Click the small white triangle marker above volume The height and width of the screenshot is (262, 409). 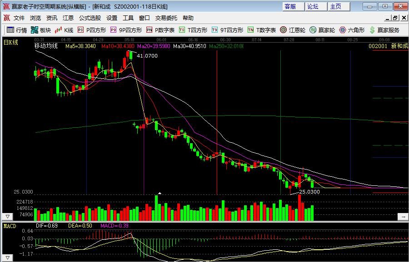pyautogui.click(x=160, y=193)
